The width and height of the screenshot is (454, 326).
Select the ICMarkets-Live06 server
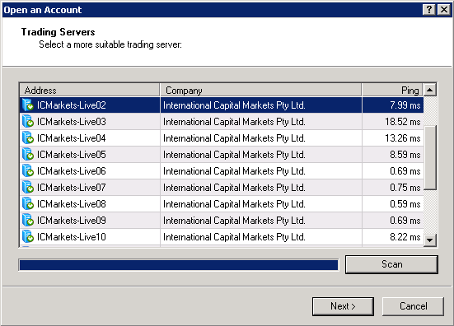222,171
